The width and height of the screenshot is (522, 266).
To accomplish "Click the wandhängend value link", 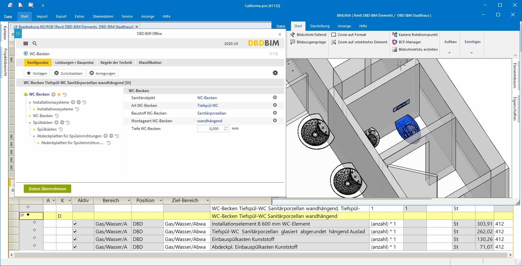I will [210, 121].
